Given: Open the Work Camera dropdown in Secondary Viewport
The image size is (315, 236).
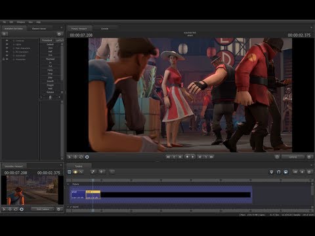Looking at the screenshot, I should (43, 209).
